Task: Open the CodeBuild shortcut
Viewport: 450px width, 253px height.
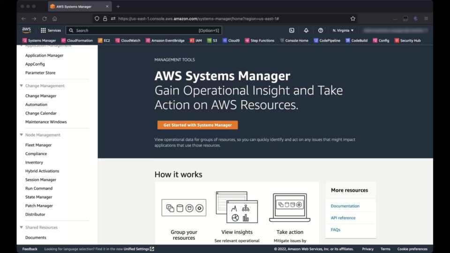Action: (356, 40)
